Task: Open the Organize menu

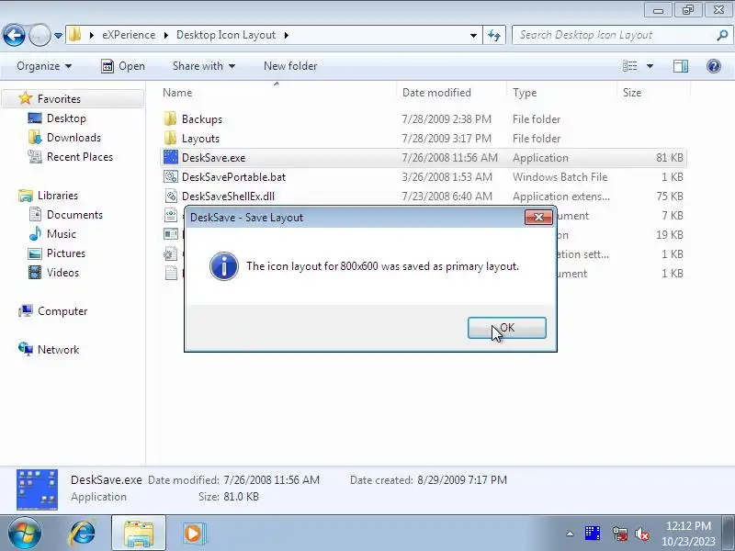Action: pos(44,66)
